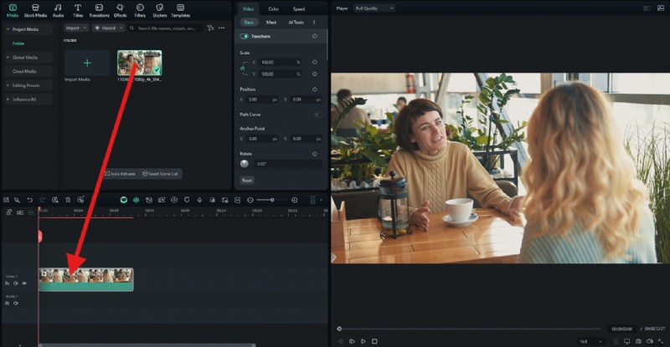Click the green circular AI tool icon
The height and width of the screenshot is (347, 670).
(x=123, y=200)
